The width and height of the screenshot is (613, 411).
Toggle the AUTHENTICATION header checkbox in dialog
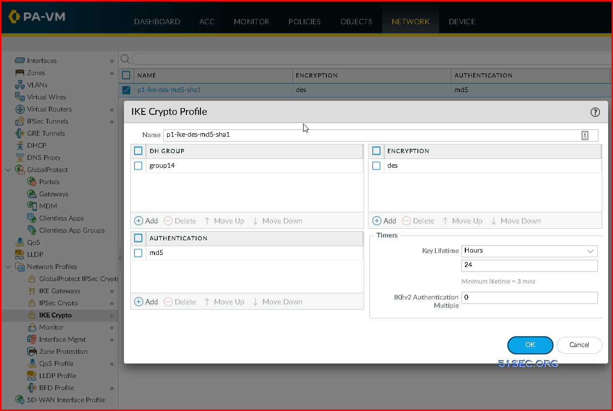coord(138,238)
